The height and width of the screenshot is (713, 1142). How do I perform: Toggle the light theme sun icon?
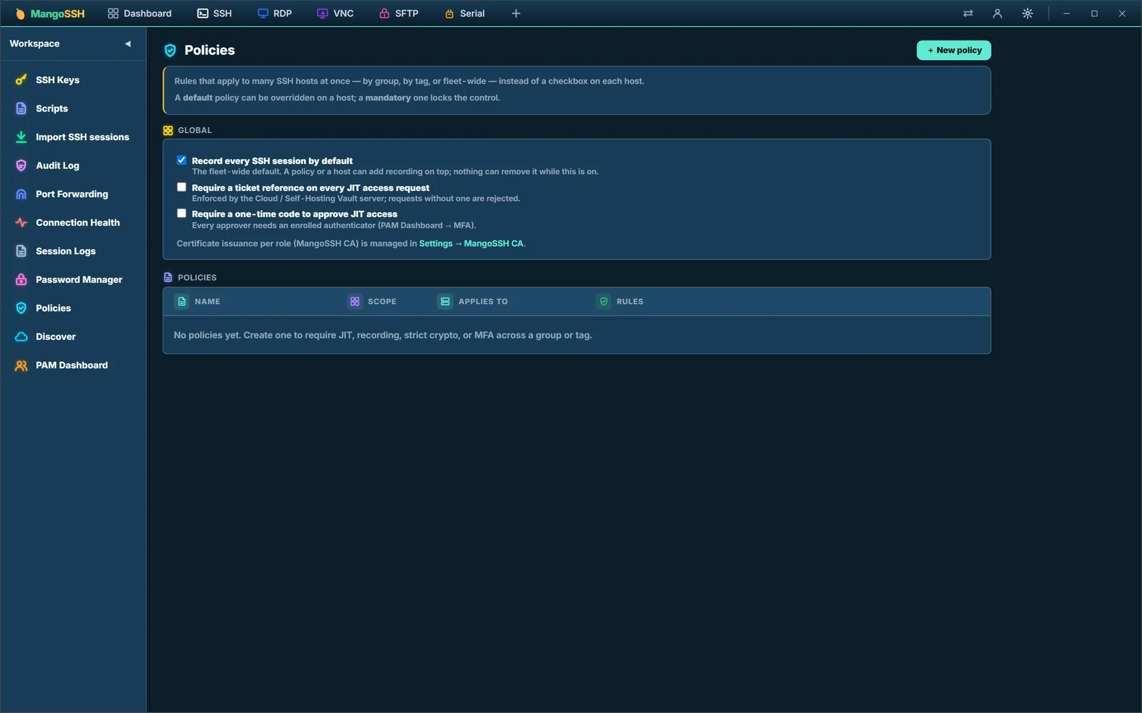point(1027,13)
